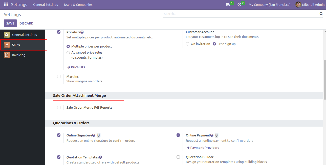The image size is (326, 165).
Task: Uncheck the Online Payment checkbox
Action: coord(178,135)
